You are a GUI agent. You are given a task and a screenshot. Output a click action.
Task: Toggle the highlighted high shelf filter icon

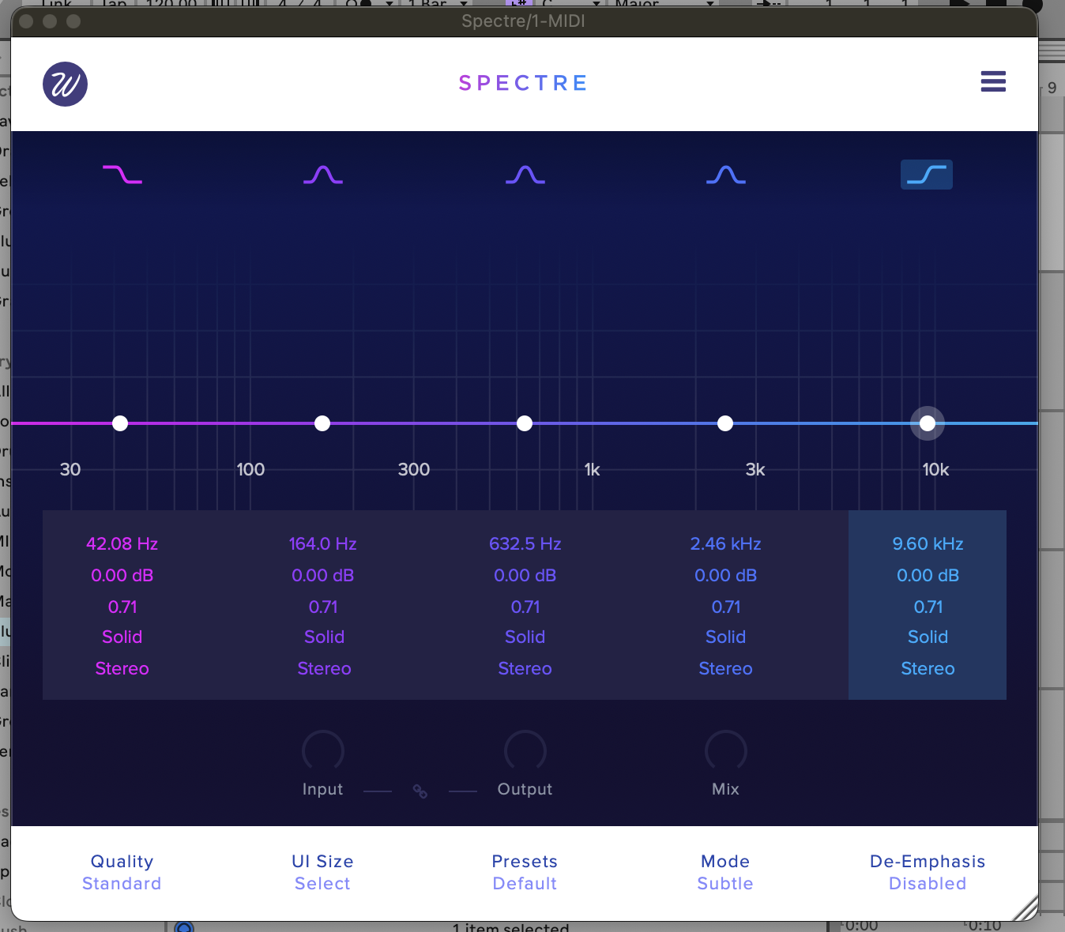[x=927, y=175]
